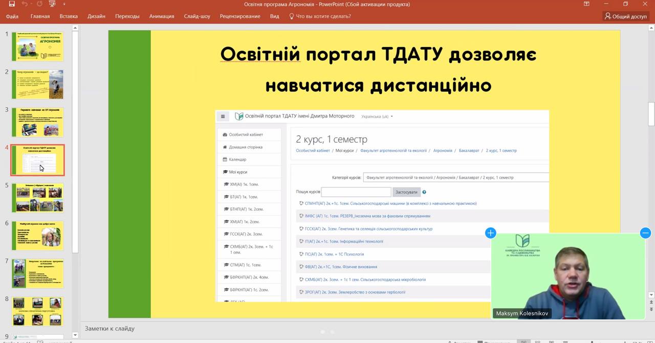Open the Українська (uk) language dropdown

click(x=377, y=116)
